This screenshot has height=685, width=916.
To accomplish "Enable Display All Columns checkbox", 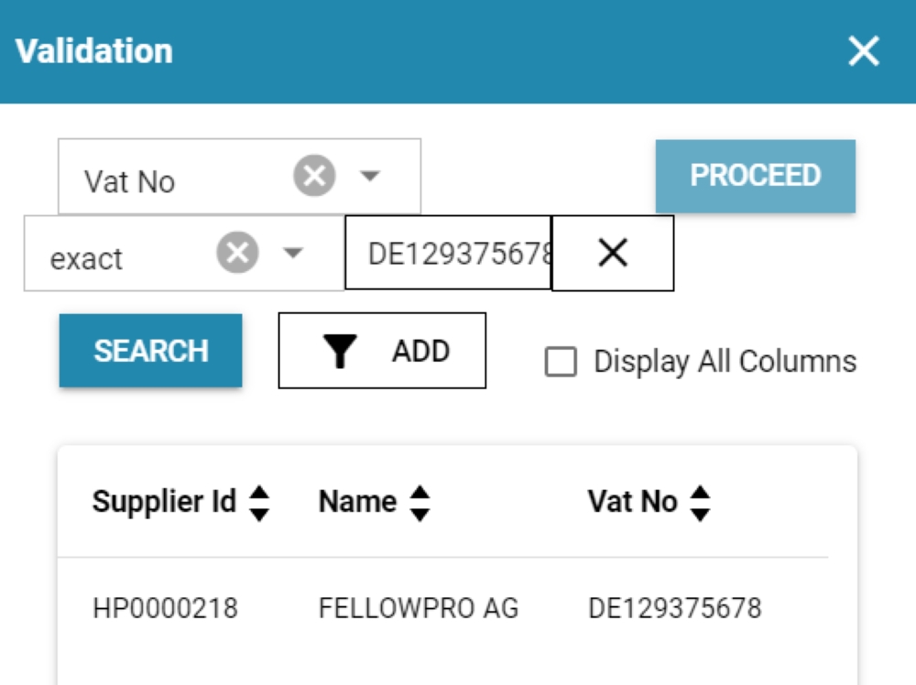I will (561, 362).
